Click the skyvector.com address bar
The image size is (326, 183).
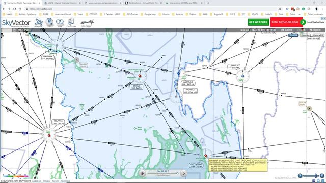pyautogui.click(x=153, y=9)
